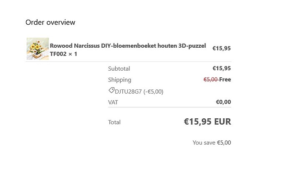Click the Subtotal label

point(119,69)
